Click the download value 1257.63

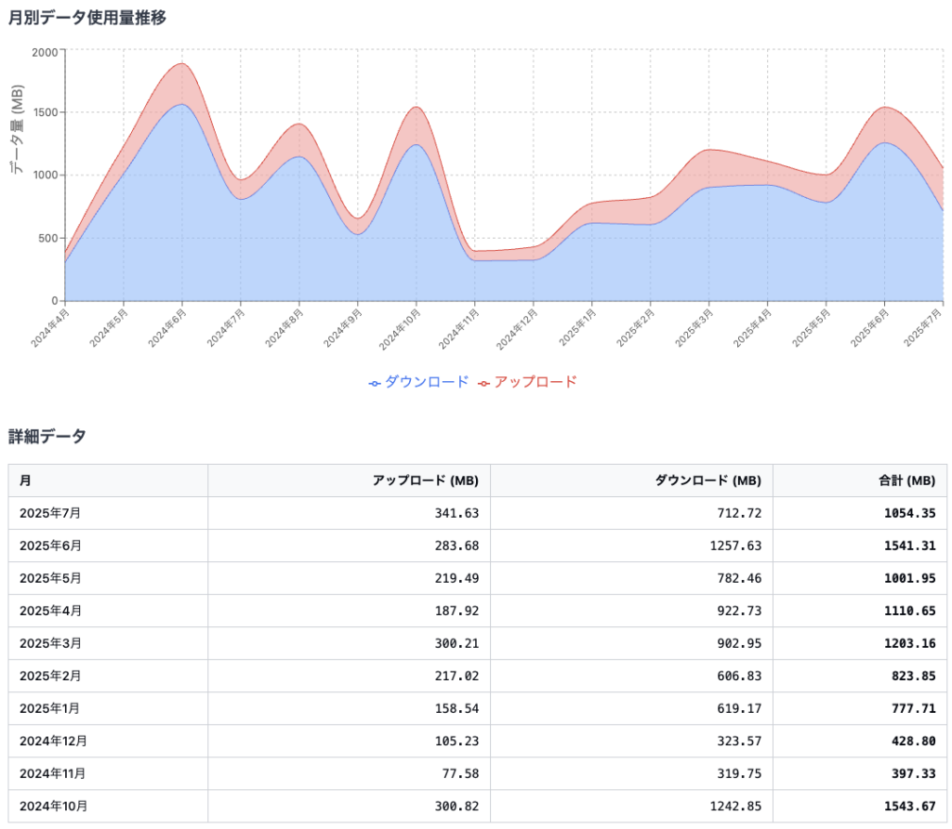735,546
